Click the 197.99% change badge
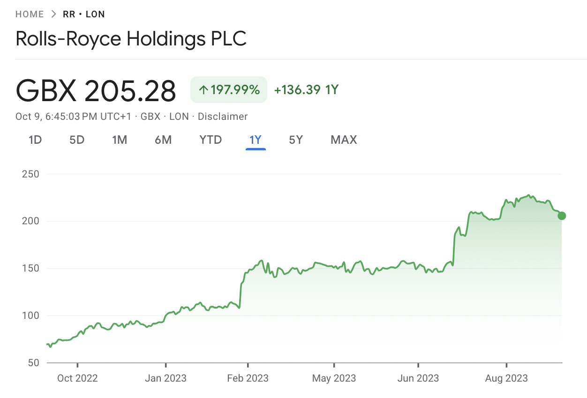Screen dimensions: 587x398 click(x=229, y=90)
